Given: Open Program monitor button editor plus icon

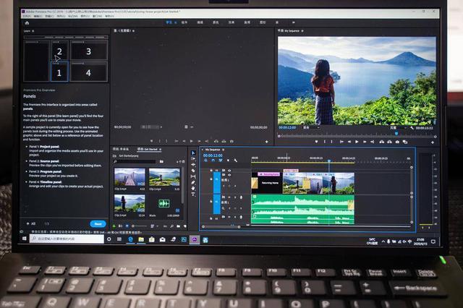Looking at the screenshot, I should click(433, 142).
